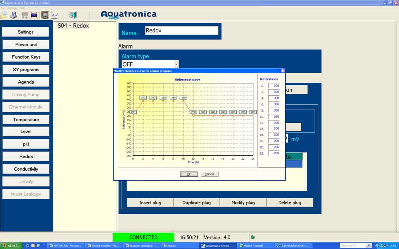Screen dimensions: 399x249
Task: Edit the reference value for hour 18
Action: pos(274,141)
